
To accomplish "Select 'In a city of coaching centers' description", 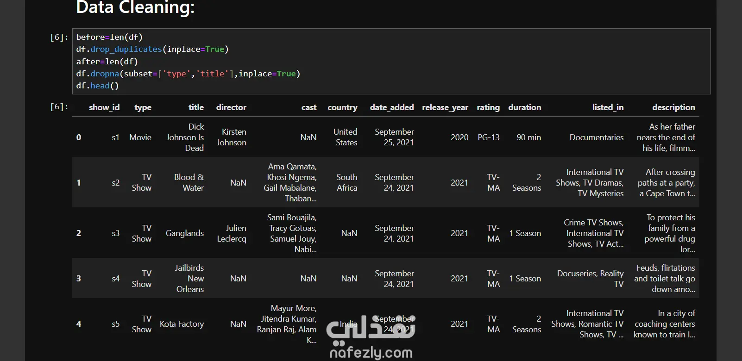I will (665, 324).
